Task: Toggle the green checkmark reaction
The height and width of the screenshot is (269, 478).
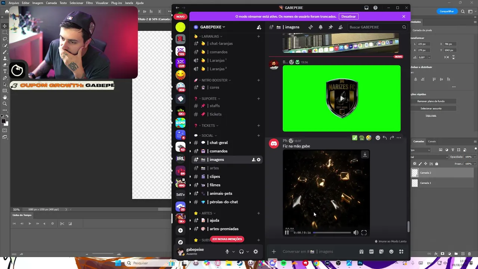Action: coord(354,138)
